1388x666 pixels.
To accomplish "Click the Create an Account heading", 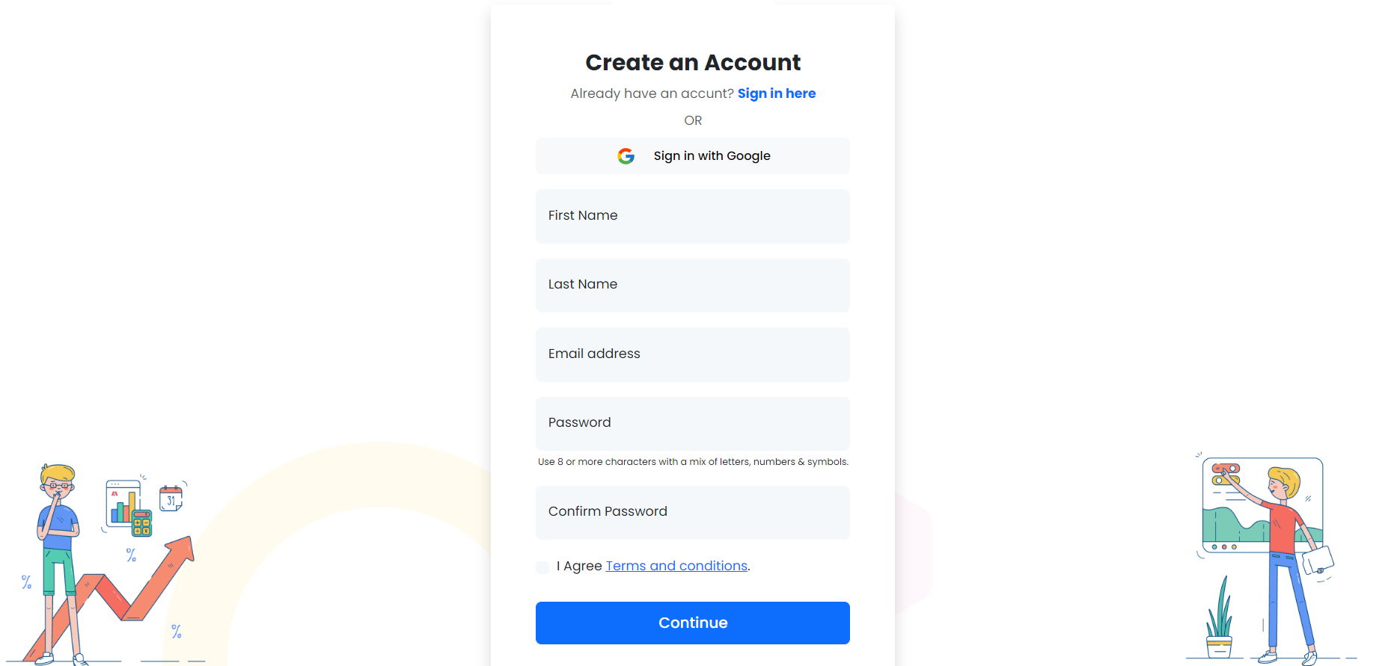I will coord(692,62).
